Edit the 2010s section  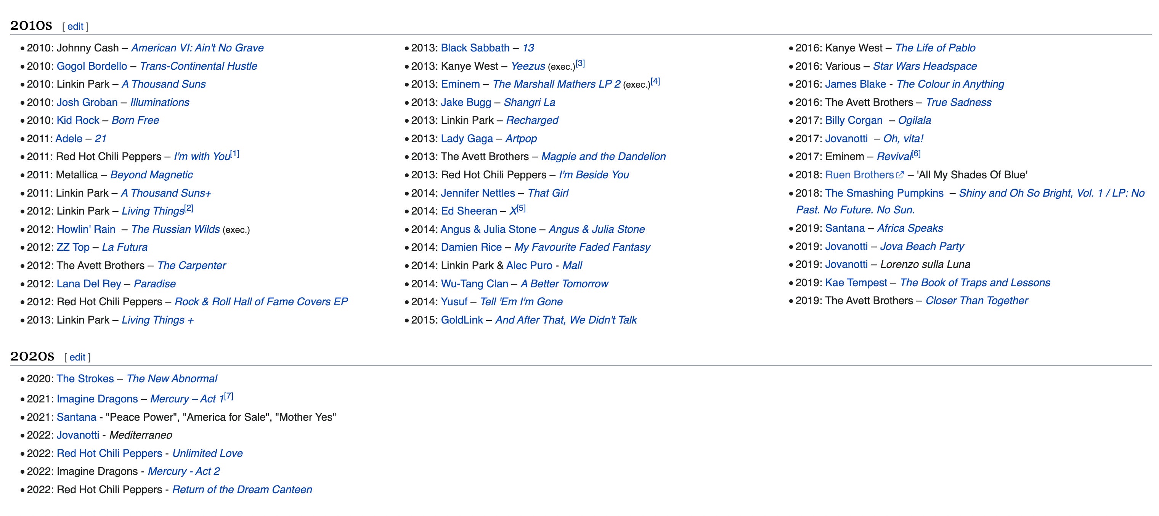pos(75,27)
